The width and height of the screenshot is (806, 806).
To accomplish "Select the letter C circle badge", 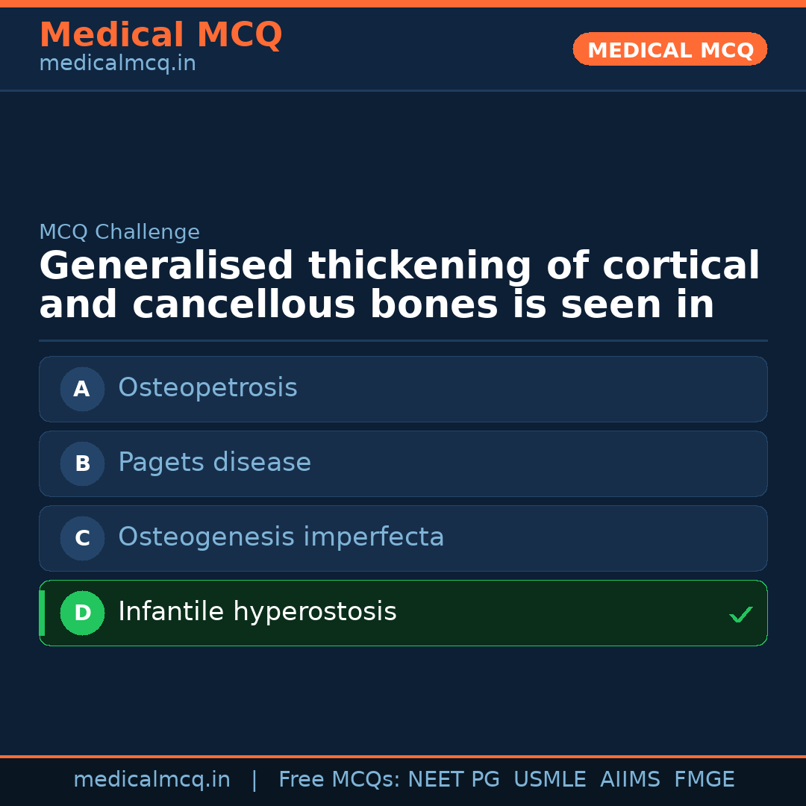I will click(82, 538).
